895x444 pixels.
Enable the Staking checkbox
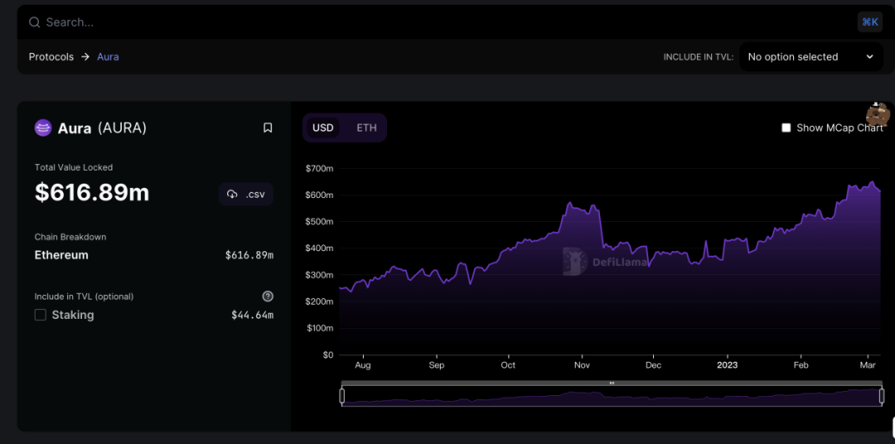[x=41, y=315]
